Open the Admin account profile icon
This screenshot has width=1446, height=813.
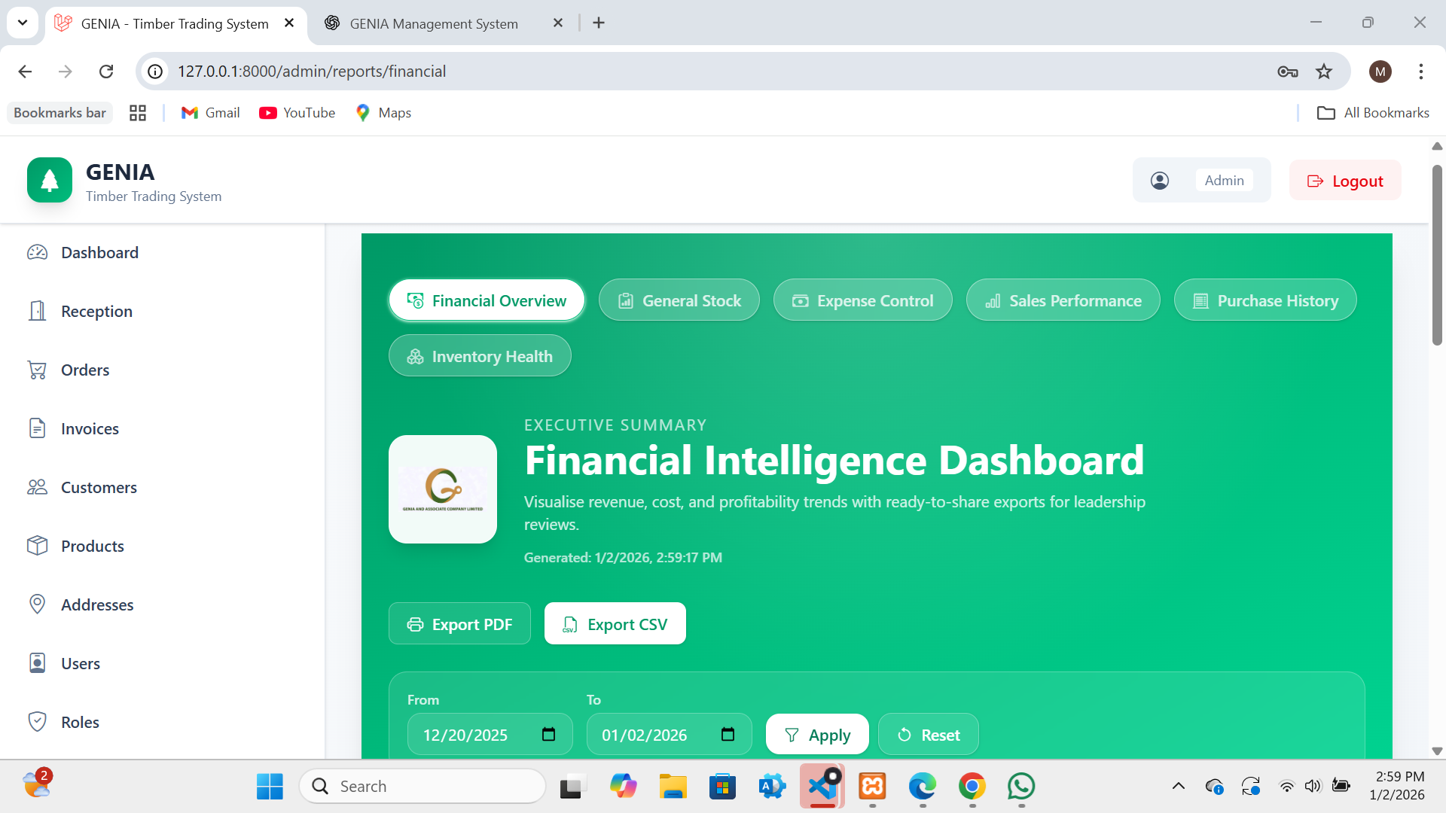point(1160,180)
